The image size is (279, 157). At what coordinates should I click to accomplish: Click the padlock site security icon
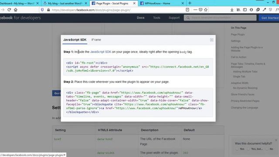tap(48, 10)
